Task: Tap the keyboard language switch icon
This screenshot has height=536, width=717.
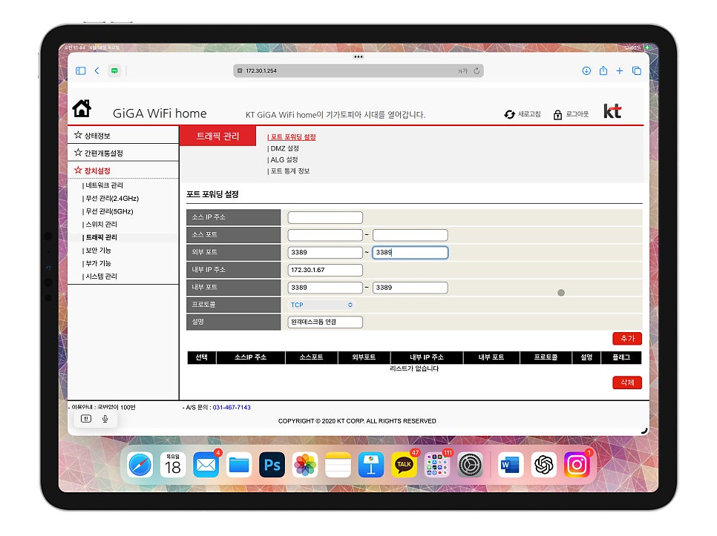Action: click(86, 419)
